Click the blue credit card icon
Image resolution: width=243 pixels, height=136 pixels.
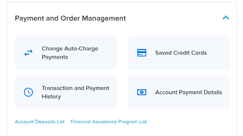click(142, 53)
